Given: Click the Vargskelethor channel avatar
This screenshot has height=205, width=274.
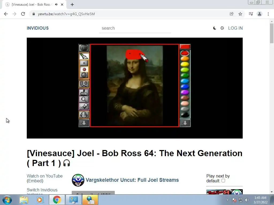Looking at the screenshot, I should click(78, 180).
